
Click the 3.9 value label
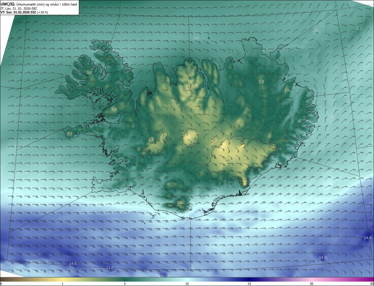tap(261, 82)
